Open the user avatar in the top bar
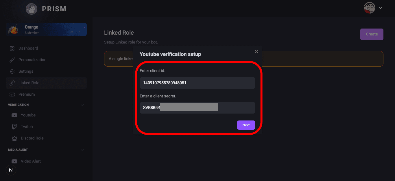Viewport: 395px width, 181px height. tap(369, 8)
